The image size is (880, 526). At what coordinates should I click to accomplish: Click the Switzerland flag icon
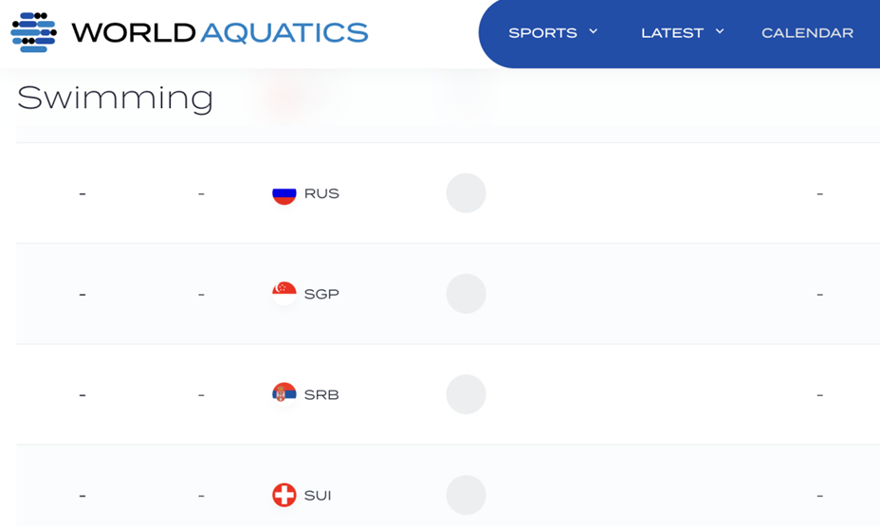pos(284,495)
